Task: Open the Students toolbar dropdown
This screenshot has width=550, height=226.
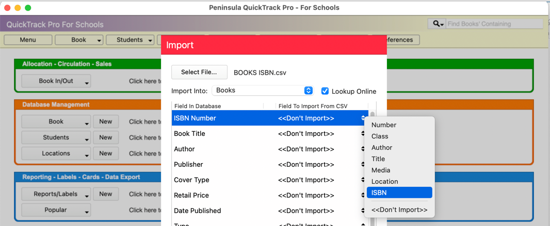Action: (x=130, y=40)
